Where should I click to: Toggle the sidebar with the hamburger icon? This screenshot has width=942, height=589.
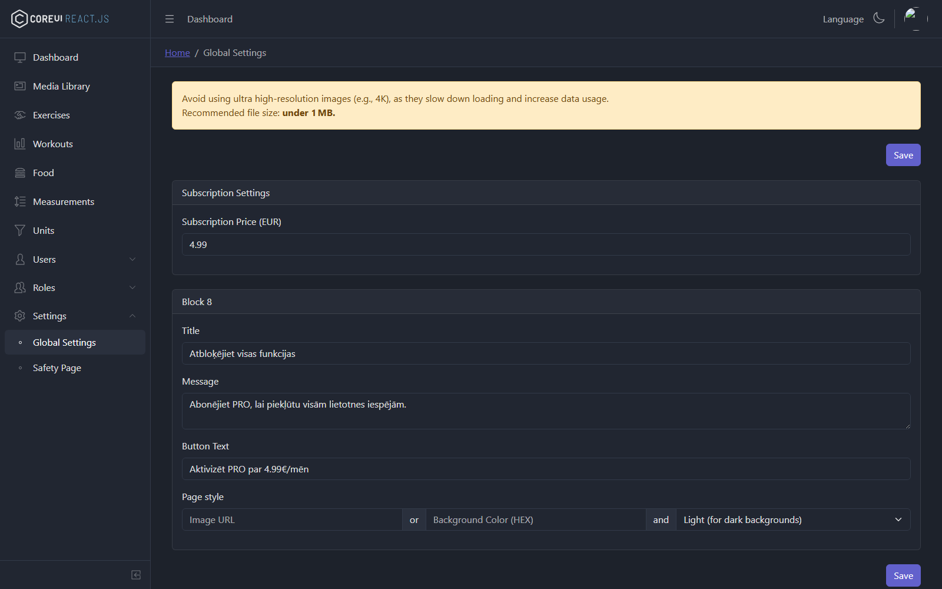[x=170, y=19]
